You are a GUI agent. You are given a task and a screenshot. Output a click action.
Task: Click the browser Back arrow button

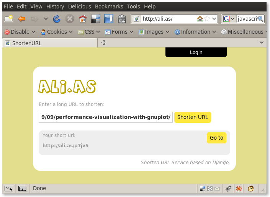22,19
